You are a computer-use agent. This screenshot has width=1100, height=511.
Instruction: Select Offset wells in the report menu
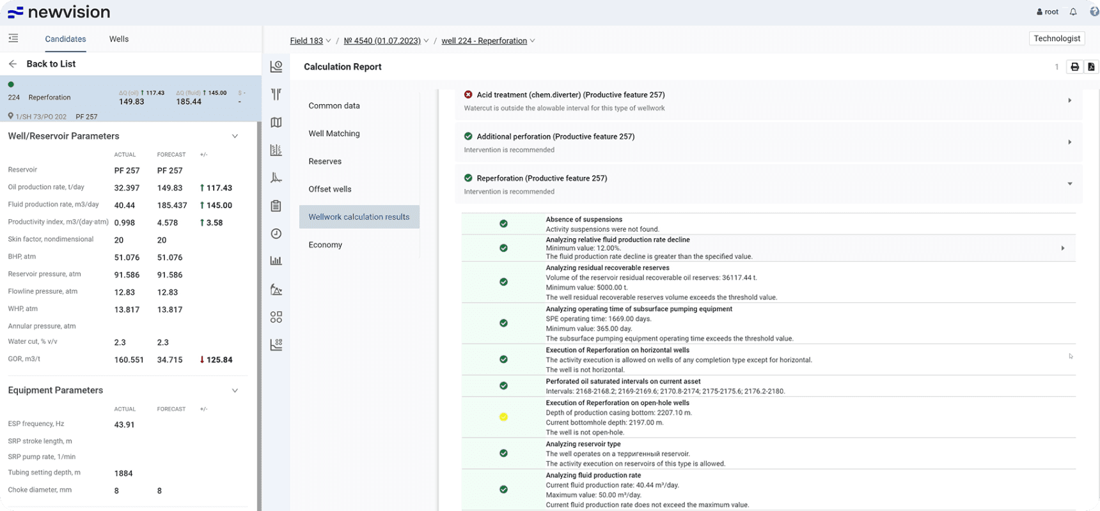pyautogui.click(x=329, y=189)
